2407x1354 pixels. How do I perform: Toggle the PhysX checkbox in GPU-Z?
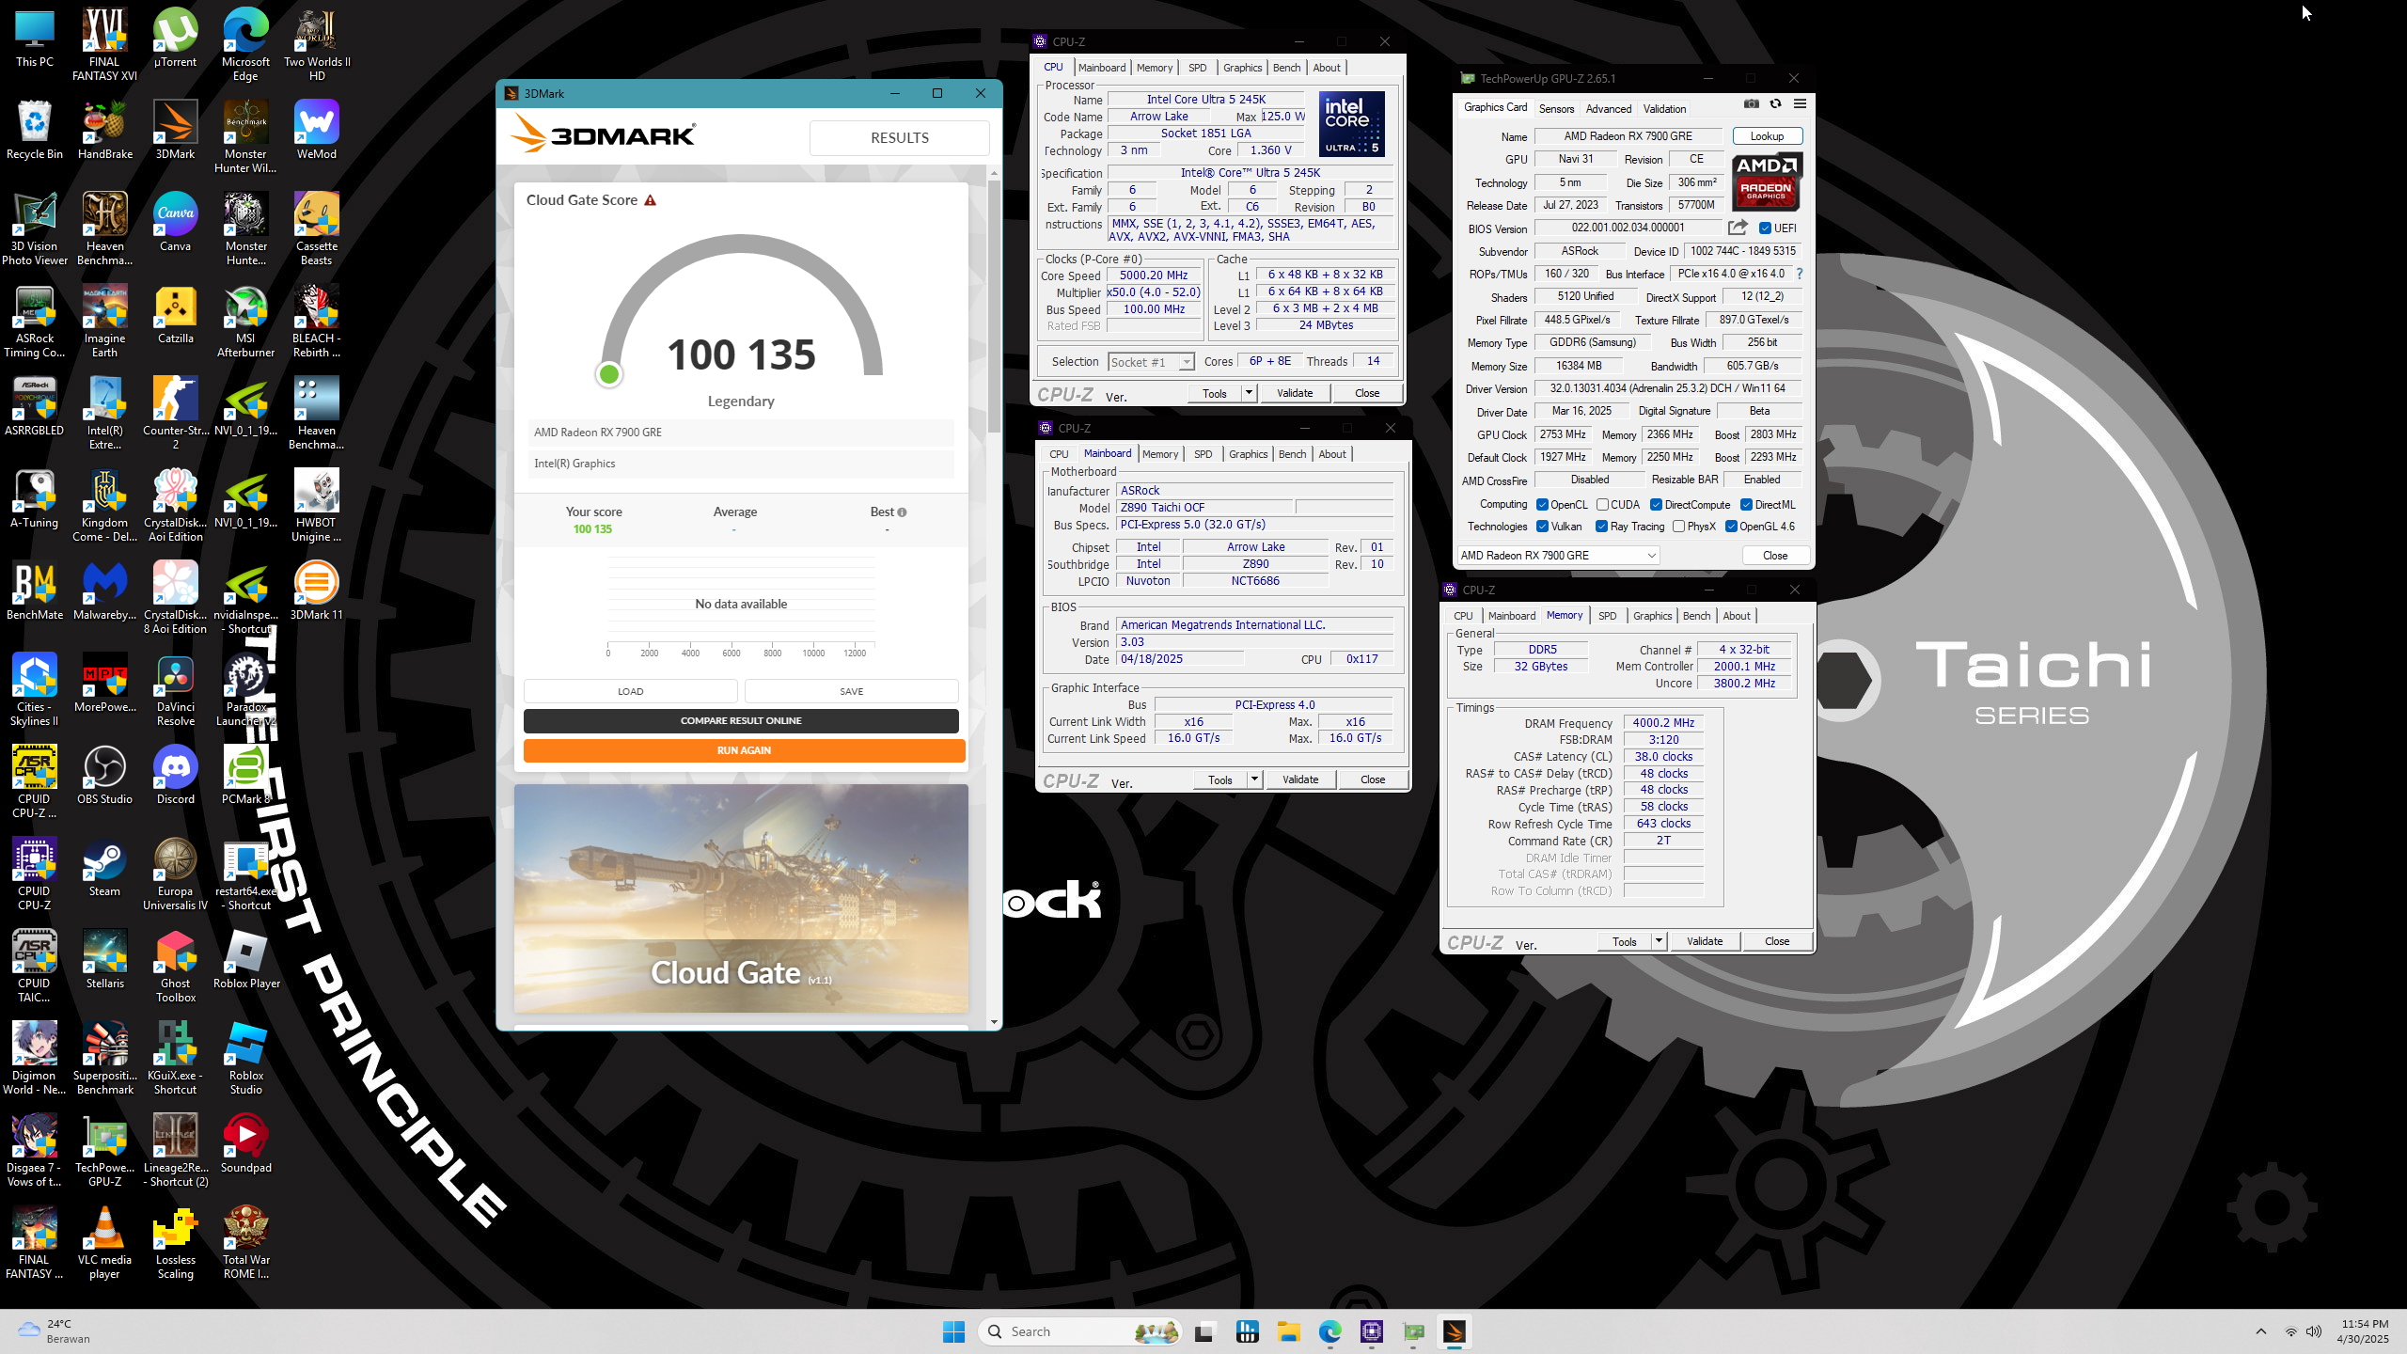coord(1678,527)
